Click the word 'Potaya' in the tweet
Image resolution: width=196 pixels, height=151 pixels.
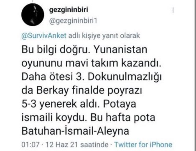[119, 104]
